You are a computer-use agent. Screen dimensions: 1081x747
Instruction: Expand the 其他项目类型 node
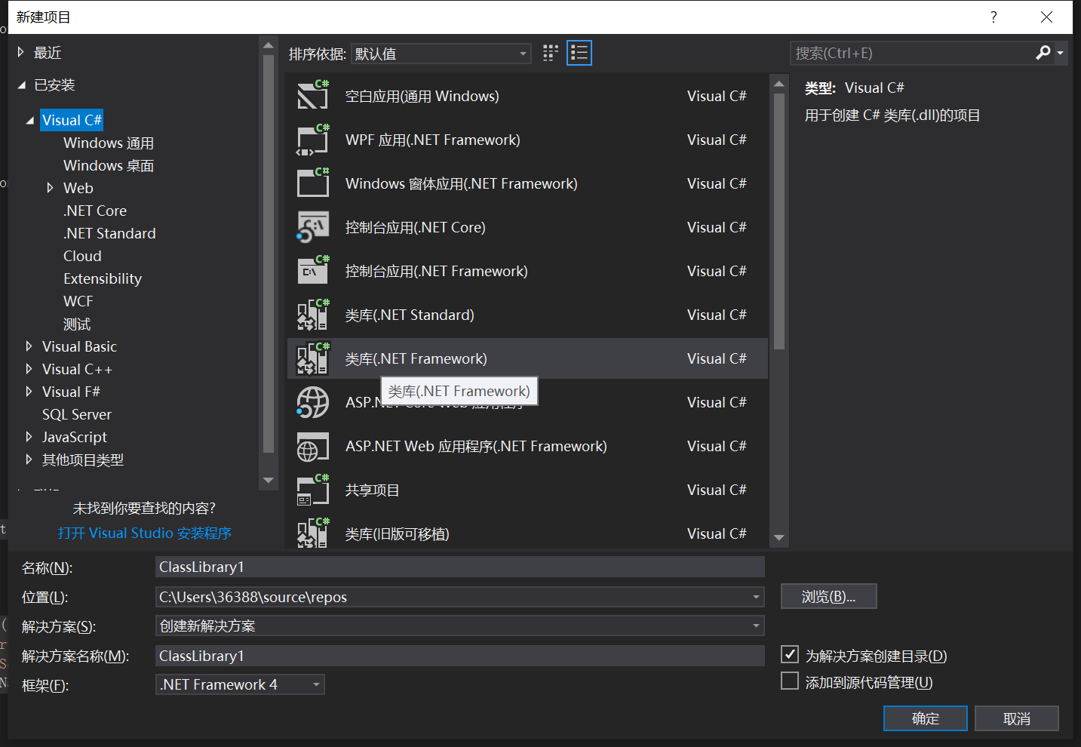click(x=29, y=460)
